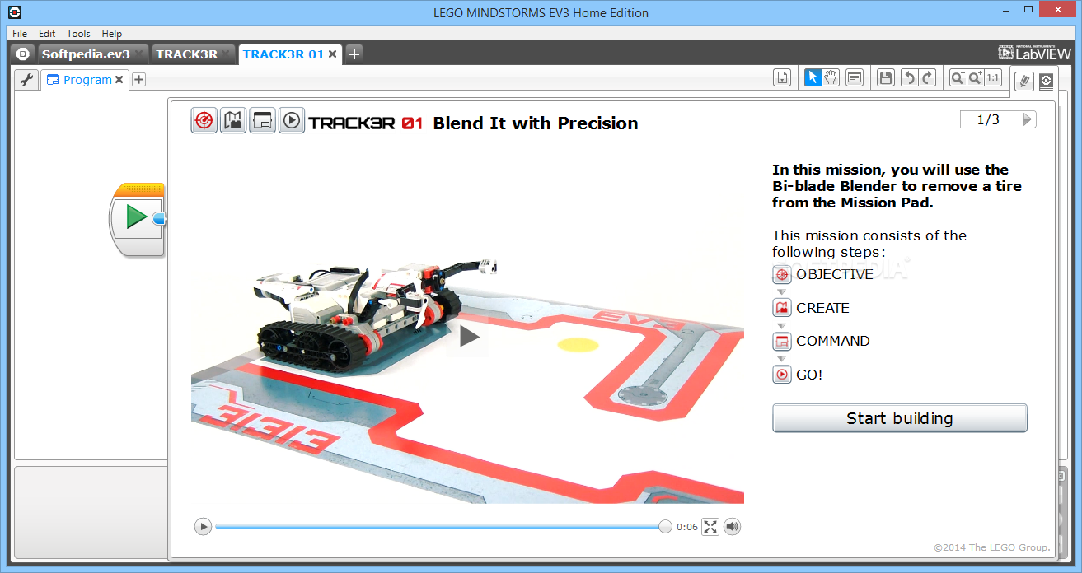Click the video progress slider handle

(x=665, y=527)
